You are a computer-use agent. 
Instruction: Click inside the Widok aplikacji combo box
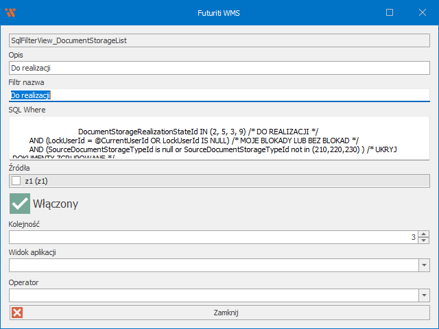213,265
